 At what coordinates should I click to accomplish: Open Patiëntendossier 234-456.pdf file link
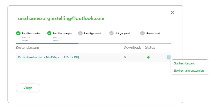[x=48, y=57]
